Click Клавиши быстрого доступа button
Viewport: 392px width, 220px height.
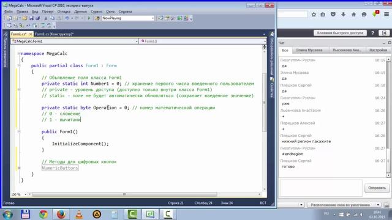[x=341, y=33]
